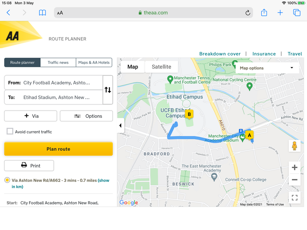The width and height of the screenshot is (307, 230).
Task: Open Breakdown cover menu link
Action: 220,54
